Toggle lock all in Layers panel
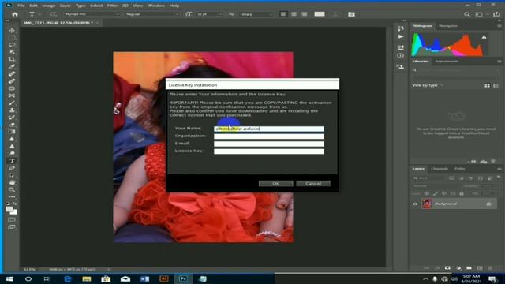 [462, 193]
